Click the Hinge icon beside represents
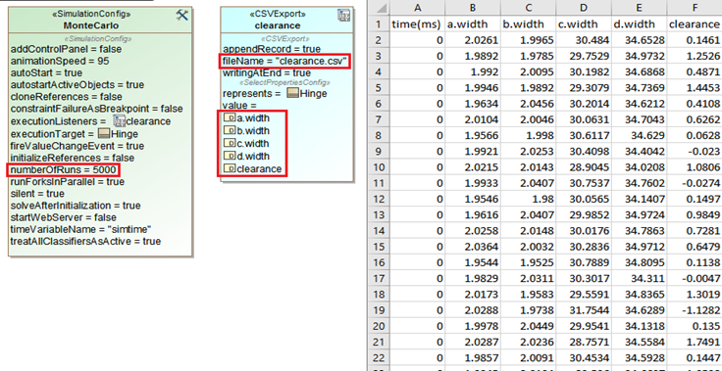 pos(292,93)
